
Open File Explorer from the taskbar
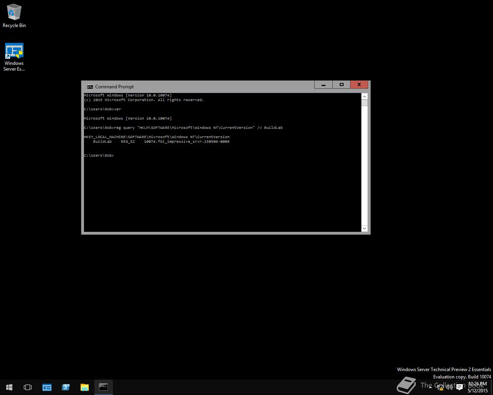pos(84,387)
